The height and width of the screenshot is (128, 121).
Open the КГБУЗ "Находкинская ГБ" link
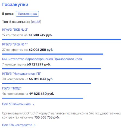(x=22, y=74)
